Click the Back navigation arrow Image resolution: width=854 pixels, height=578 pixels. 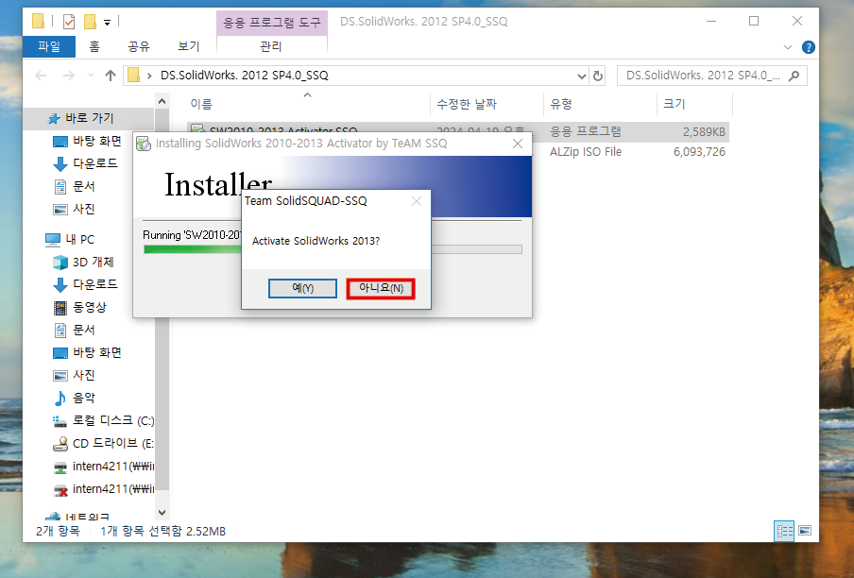41,76
